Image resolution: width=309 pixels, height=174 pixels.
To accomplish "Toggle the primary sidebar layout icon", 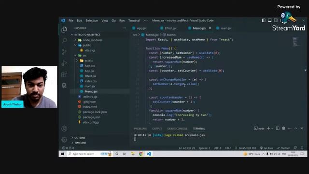I will coord(264,20).
